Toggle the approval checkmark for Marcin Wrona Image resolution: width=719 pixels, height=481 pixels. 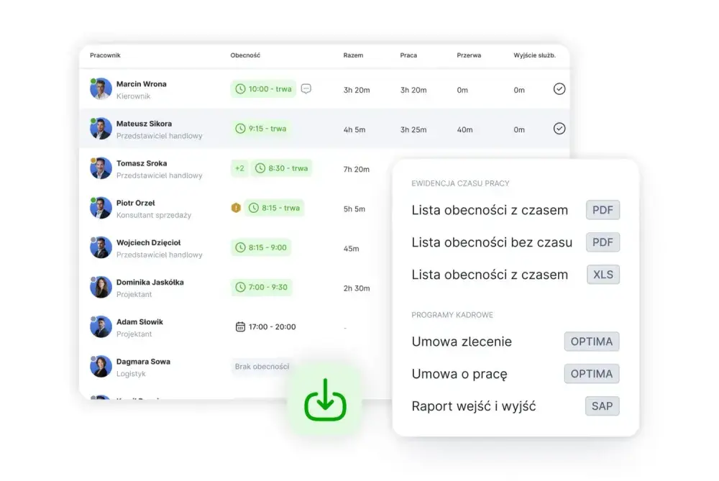[559, 89]
